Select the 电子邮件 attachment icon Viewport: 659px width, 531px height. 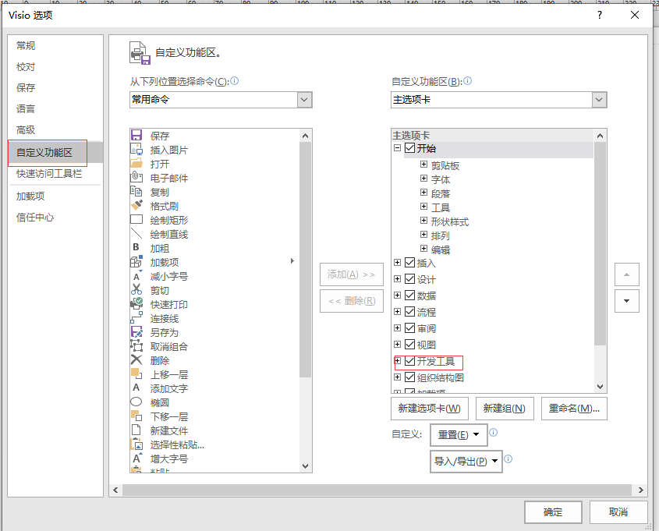click(x=136, y=178)
